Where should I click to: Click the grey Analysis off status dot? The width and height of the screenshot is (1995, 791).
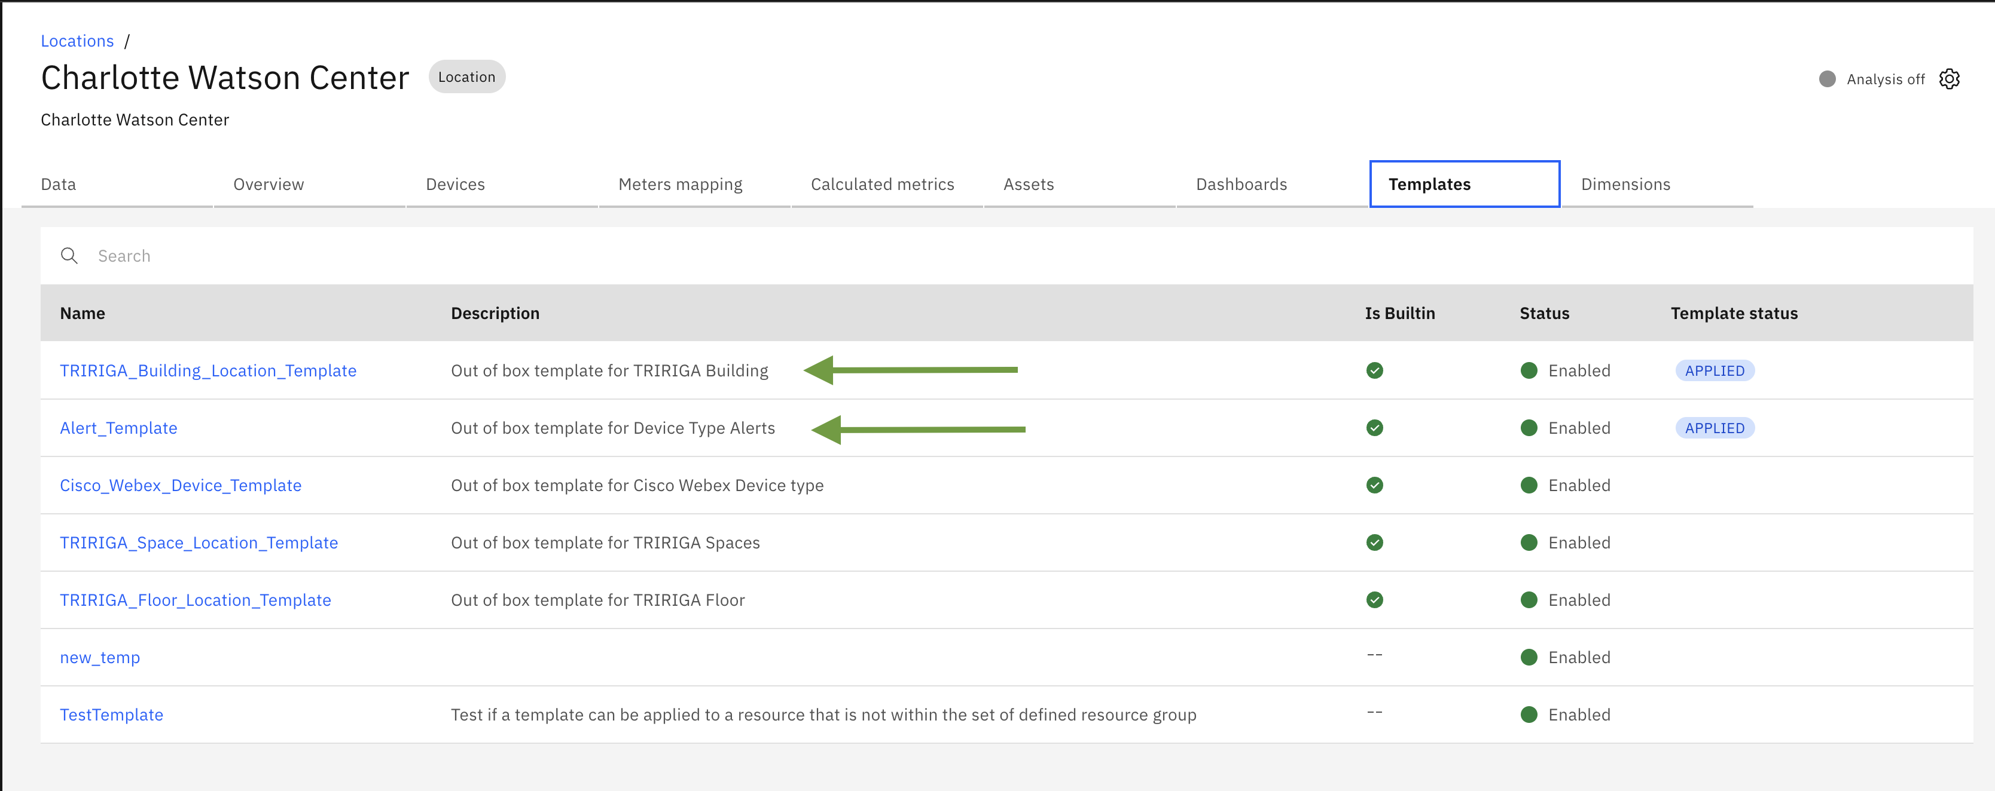tap(1827, 79)
